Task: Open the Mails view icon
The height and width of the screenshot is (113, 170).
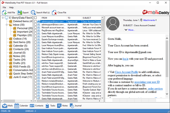Action: point(5,106)
